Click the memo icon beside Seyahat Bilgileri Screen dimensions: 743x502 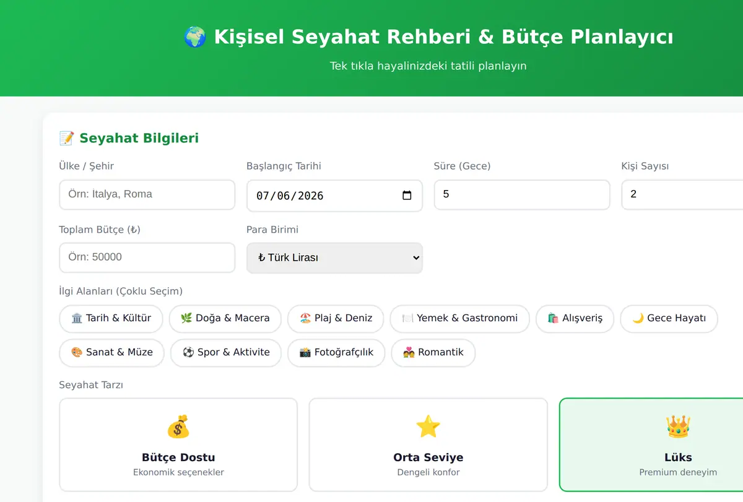coord(66,138)
